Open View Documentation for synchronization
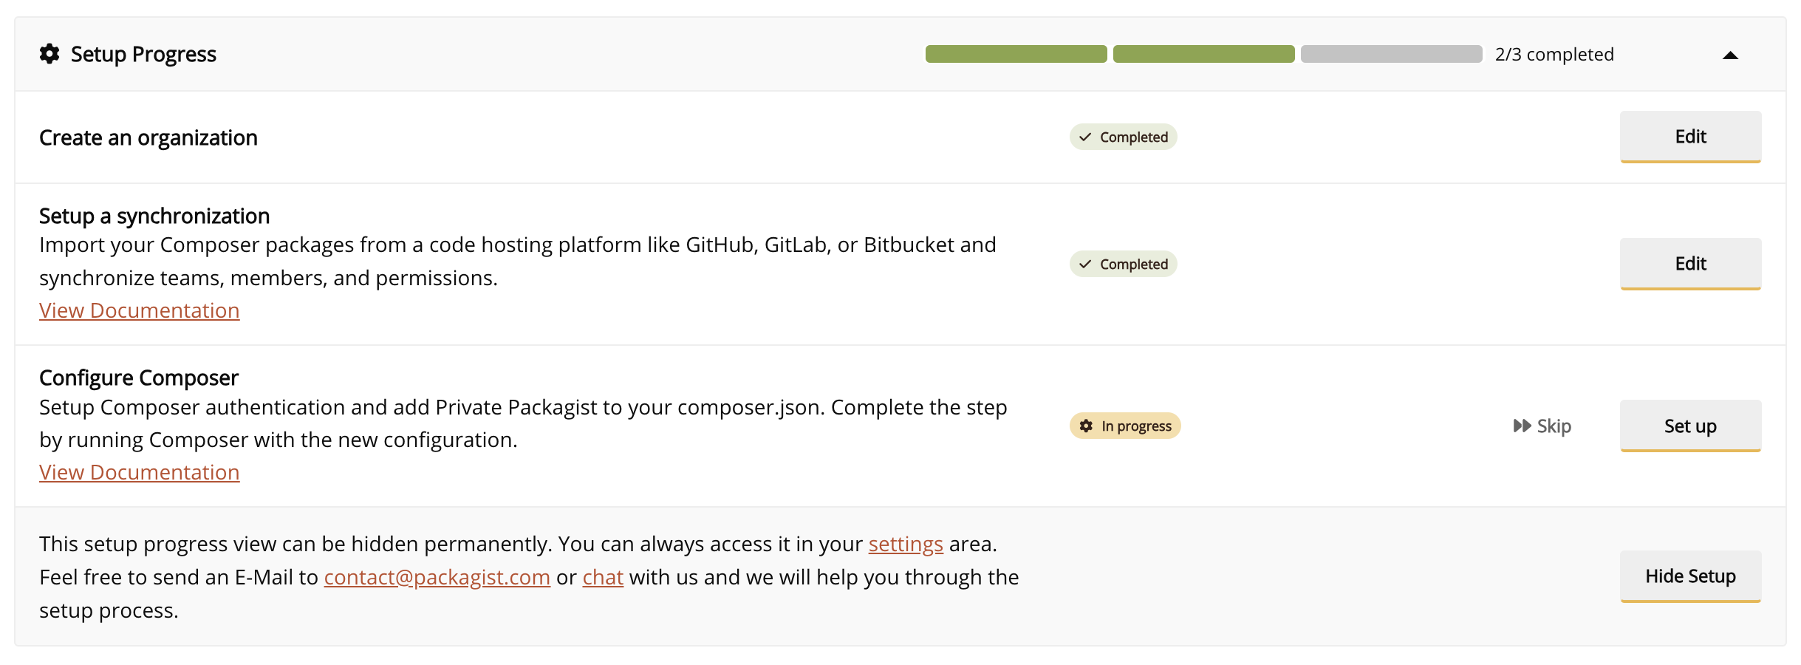Image resolution: width=1801 pixels, height=665 pixels. [x=140, y=311]
